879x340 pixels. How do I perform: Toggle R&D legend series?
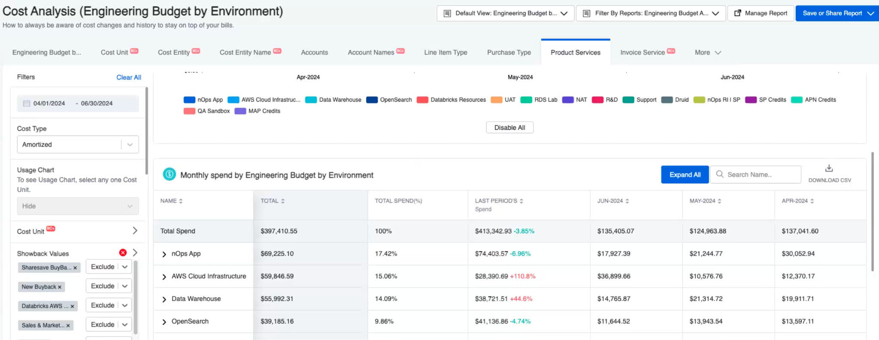tap(605, 100)
